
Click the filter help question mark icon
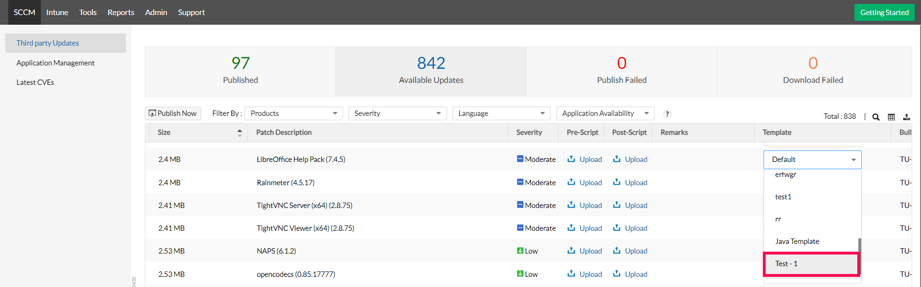click(667, 114)
